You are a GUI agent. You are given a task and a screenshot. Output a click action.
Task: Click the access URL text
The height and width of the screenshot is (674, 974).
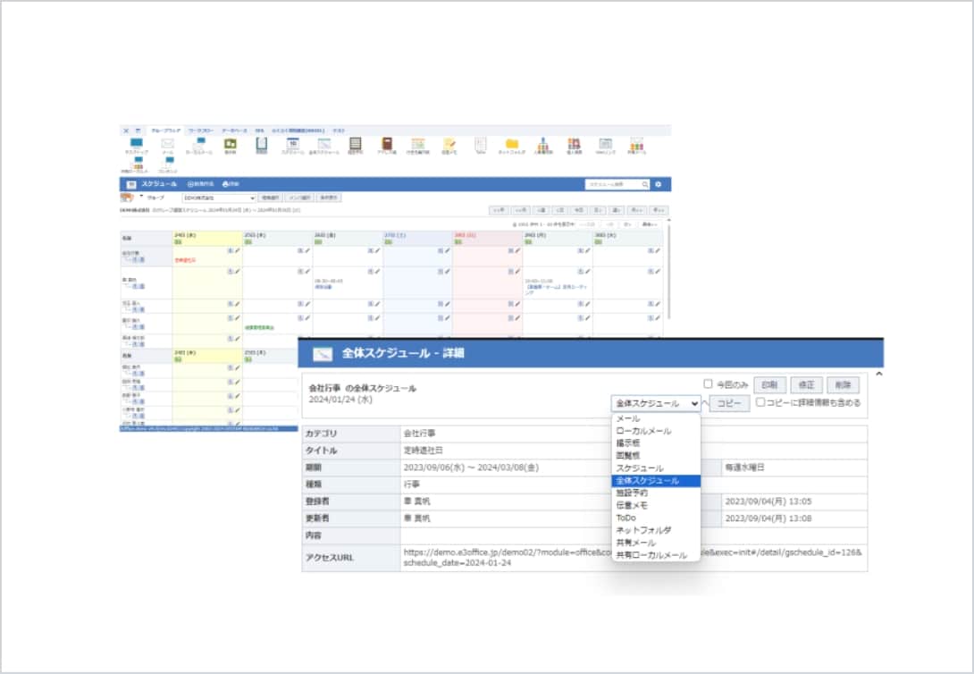tap(633, 558)
